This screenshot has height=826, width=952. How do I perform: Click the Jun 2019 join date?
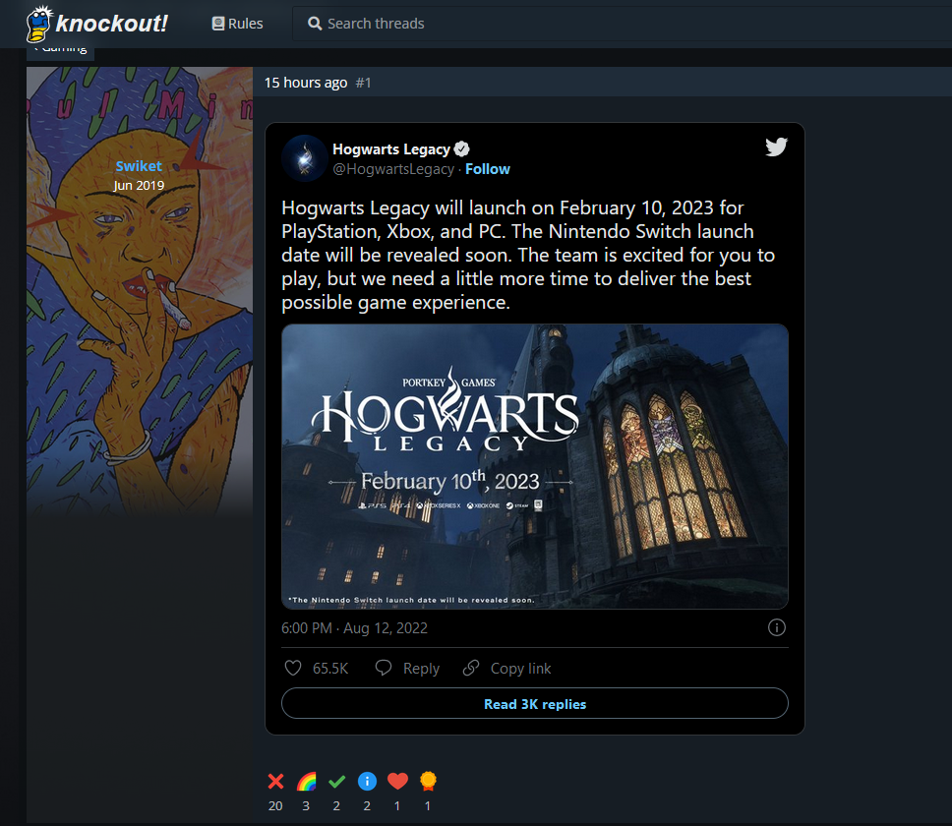(139, 186)
